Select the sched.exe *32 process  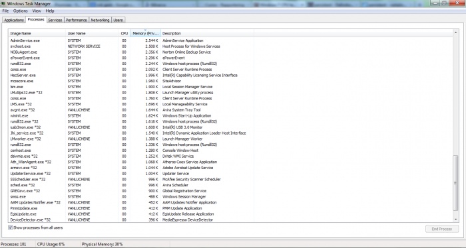tap(230, 185)
